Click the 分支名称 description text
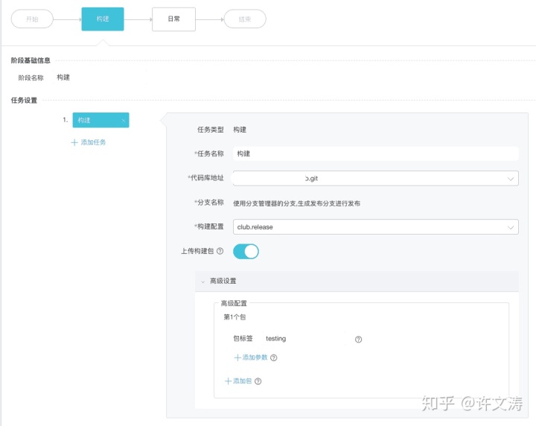 [x=296, y=203]
